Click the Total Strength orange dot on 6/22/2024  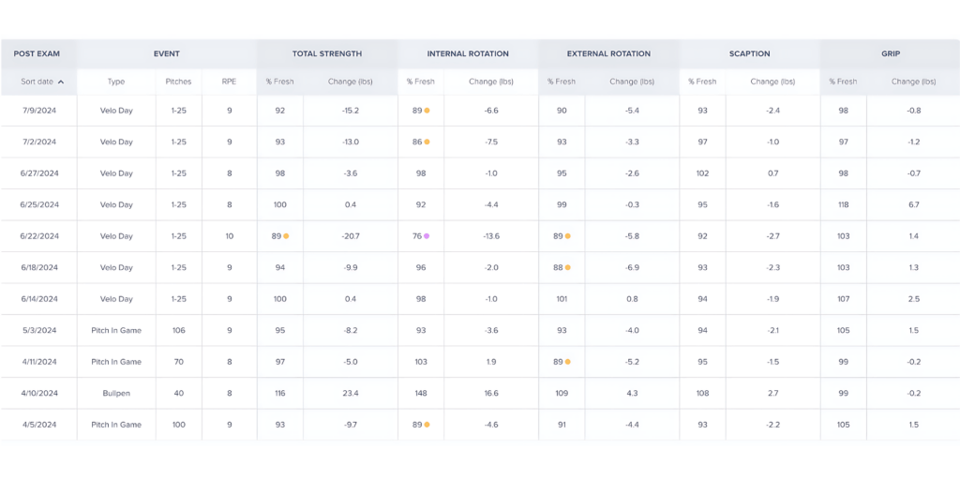[x=286, y=236]
